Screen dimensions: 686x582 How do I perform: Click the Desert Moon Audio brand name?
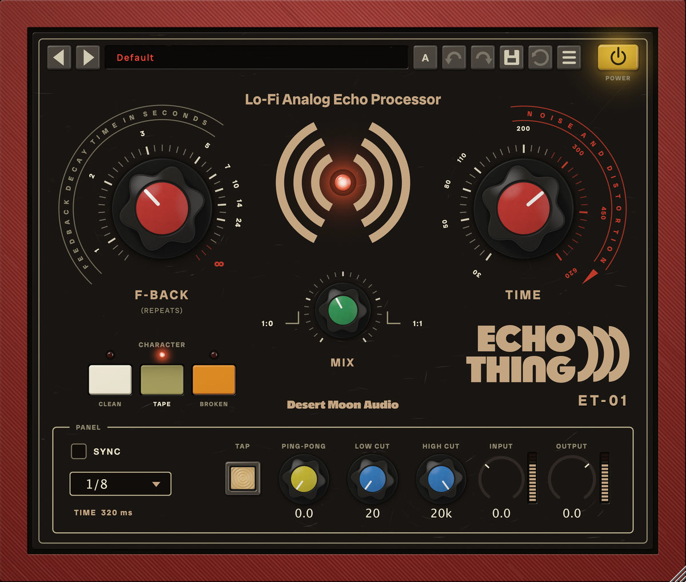point(342,405)
